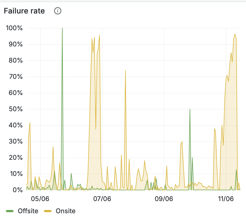The height and width of the screenshot is (217, 246).
Task: Click the narrow Onsite spike reaching 74%
Action: pos(125,70)
